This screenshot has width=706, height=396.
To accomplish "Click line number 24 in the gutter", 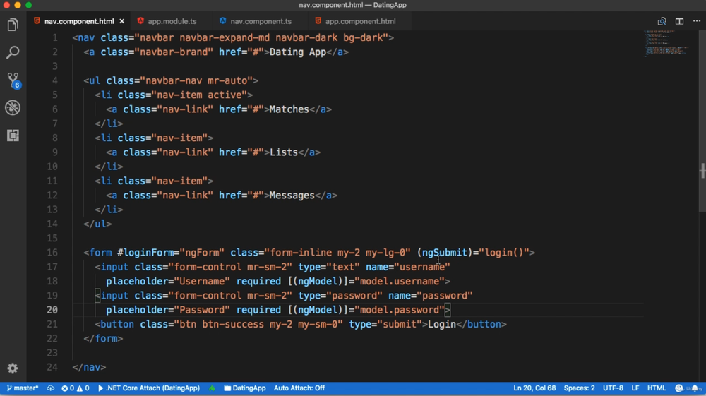I will (52, 367).
